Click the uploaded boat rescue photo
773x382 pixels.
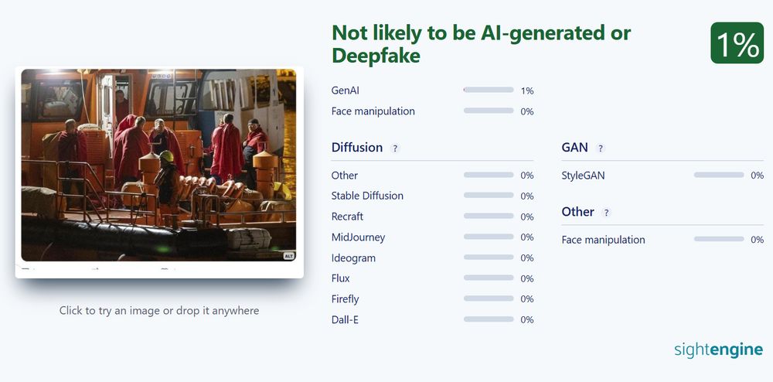click(x=158, y=165)
